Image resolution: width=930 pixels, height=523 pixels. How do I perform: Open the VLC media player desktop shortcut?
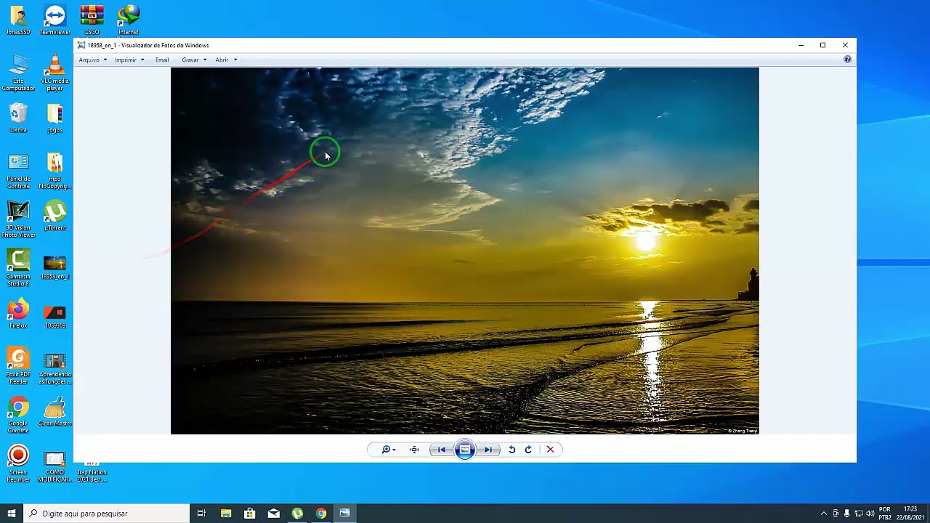54,71
